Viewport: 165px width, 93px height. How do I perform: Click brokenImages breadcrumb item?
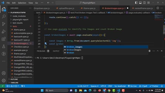tap(115, 13)
